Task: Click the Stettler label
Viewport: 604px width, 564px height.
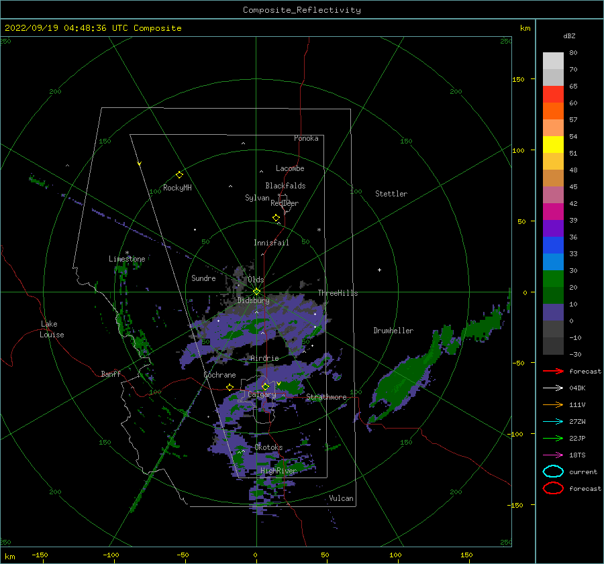Action: pyautogui.click(x=391, y=194)
